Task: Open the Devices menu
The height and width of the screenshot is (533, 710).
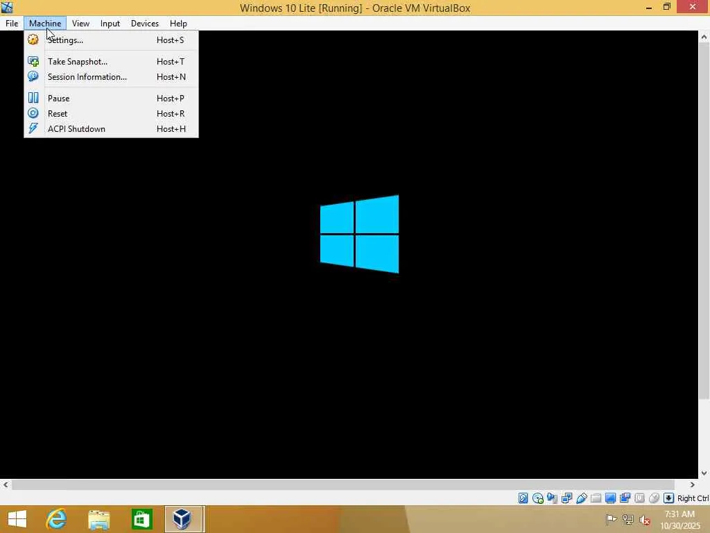Action: coord(144,23)
